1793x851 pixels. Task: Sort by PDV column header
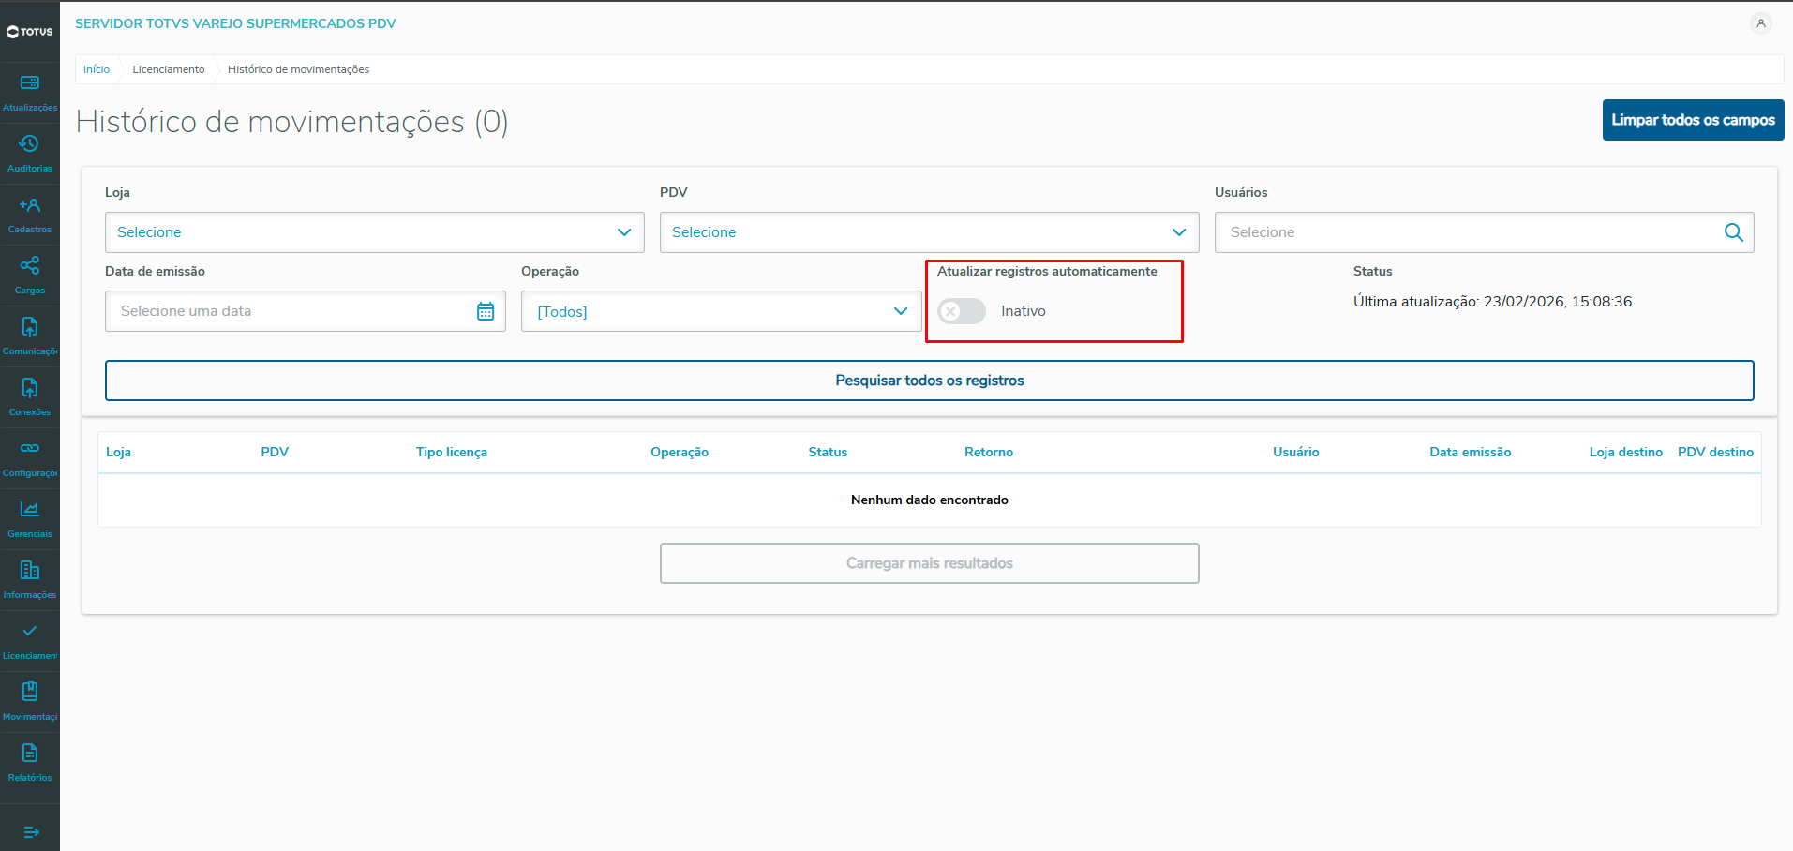pos(275,452)
